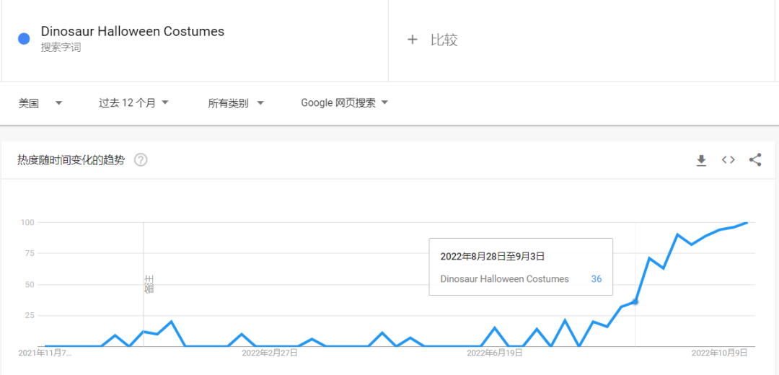The image size is (779, 375).
Task: Share the interest over time chart
Action: (755, 160)
